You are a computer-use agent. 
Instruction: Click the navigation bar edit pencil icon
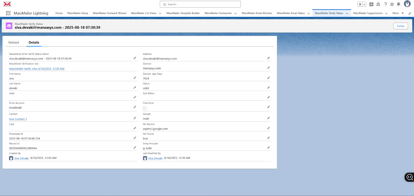click(410, 13)
